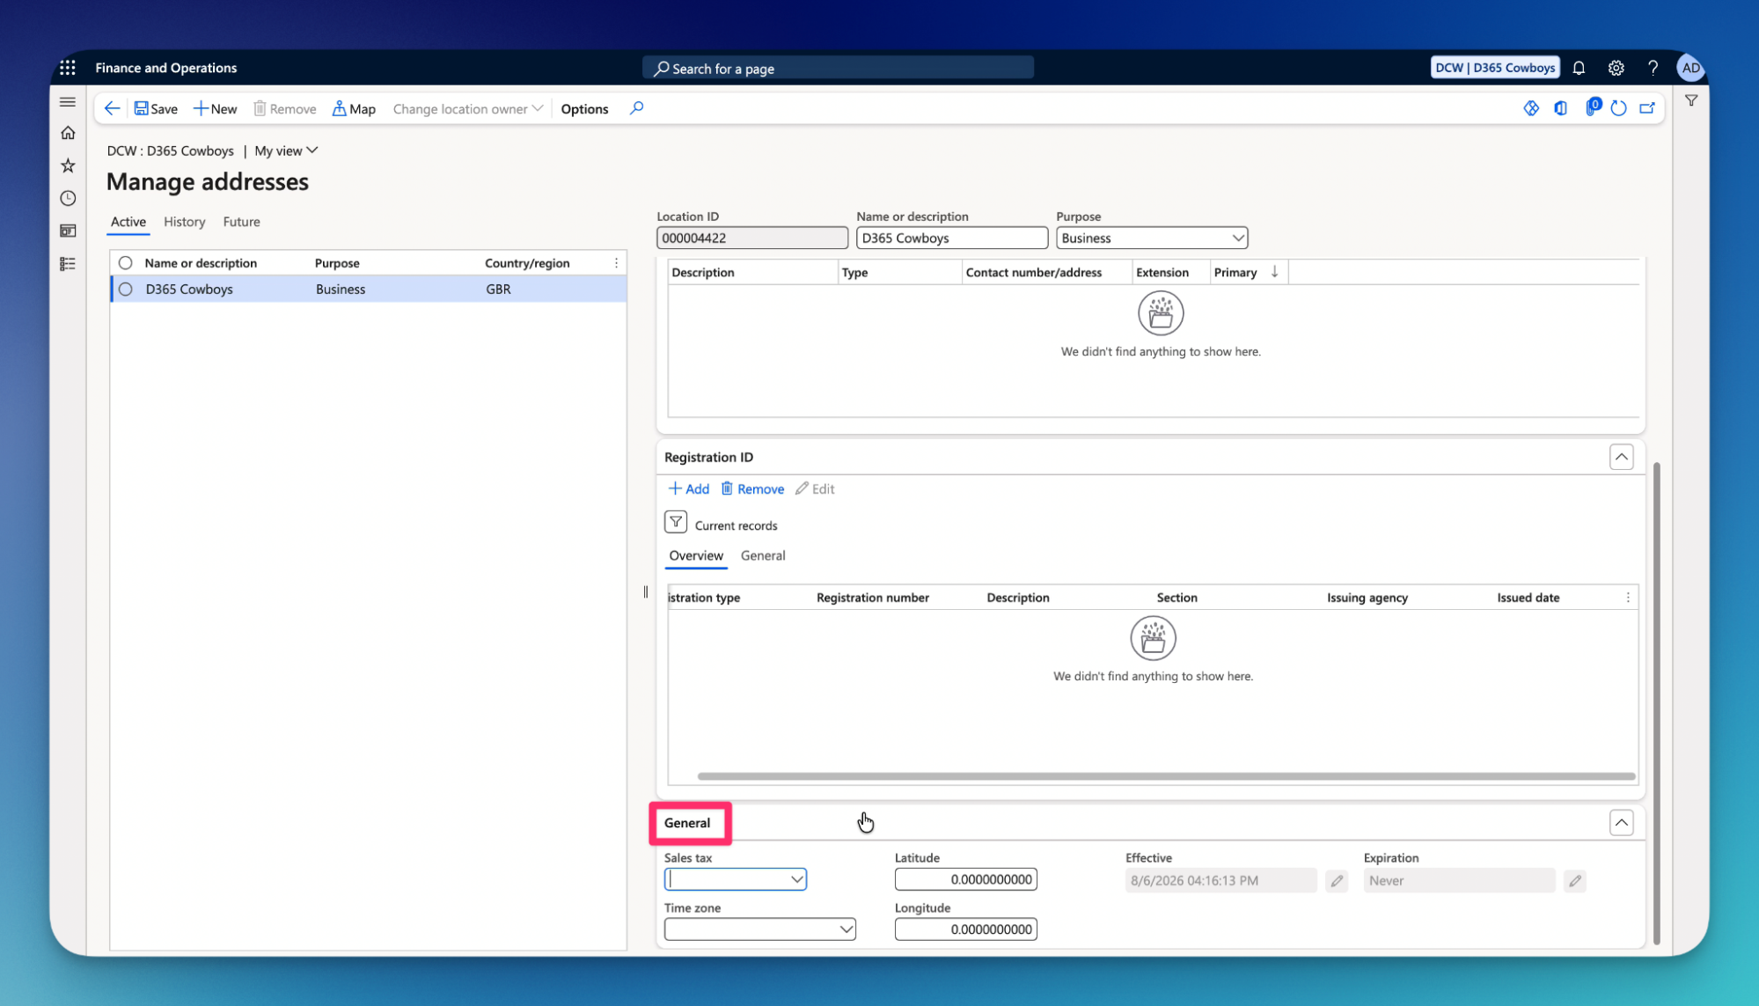Open the app launcher waffle icon
This screenshot has width=1759, height=1006.
[68, 68]
